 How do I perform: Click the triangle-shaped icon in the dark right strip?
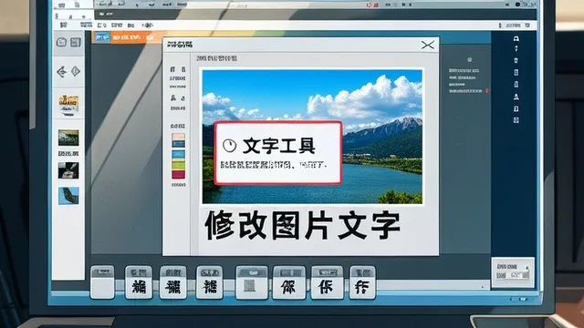516,97
